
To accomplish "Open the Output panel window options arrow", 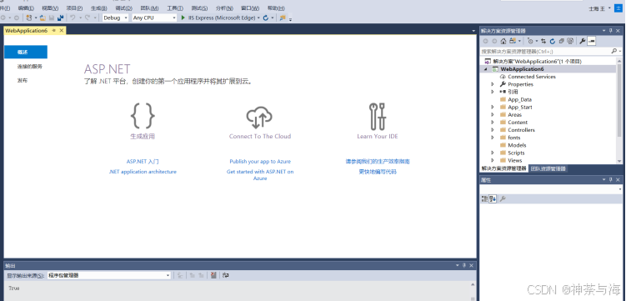I will [x=458, y=265].
